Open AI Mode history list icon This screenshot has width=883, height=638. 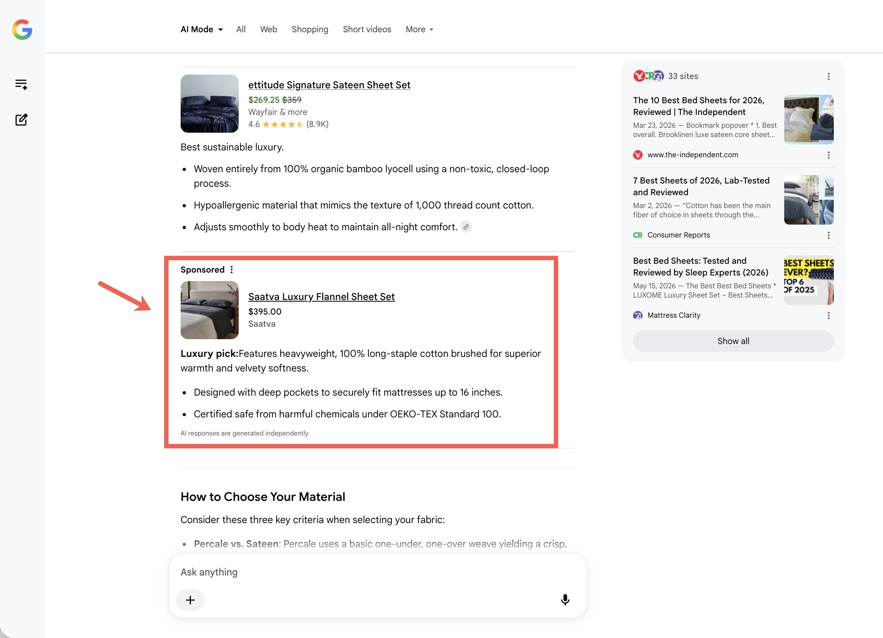pyautogui.click(x=21, y=84)
